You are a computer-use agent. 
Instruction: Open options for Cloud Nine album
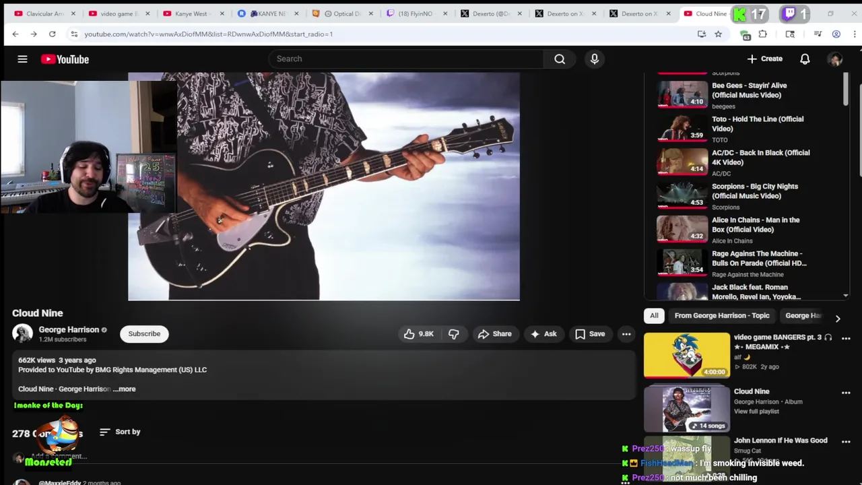pos(846,393)
